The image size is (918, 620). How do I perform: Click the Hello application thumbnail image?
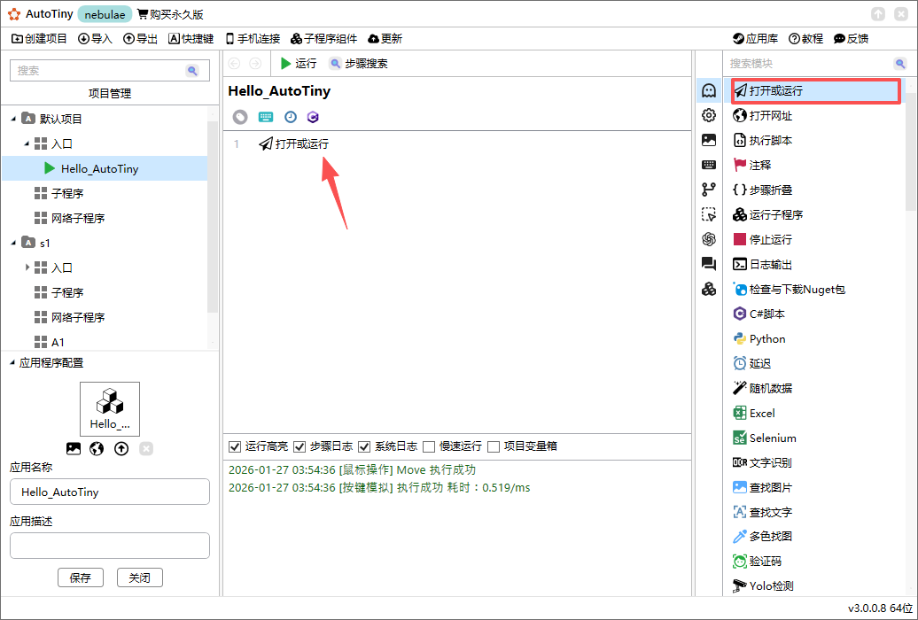(109, 407)
